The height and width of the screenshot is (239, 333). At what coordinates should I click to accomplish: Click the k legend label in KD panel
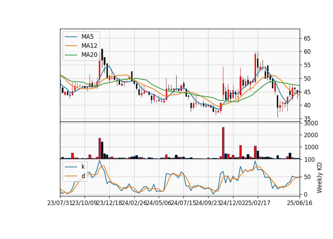click(83, 167)
